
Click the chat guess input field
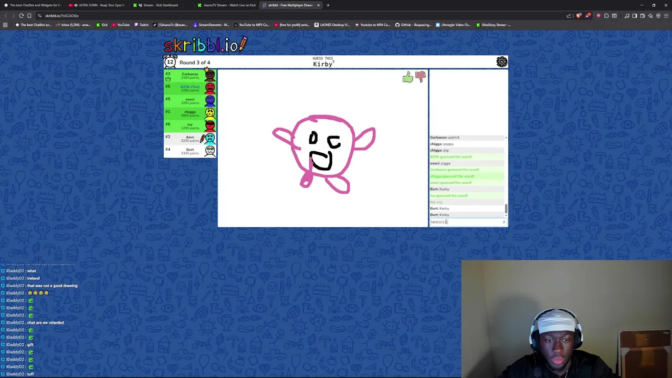[x=468, y=222]
